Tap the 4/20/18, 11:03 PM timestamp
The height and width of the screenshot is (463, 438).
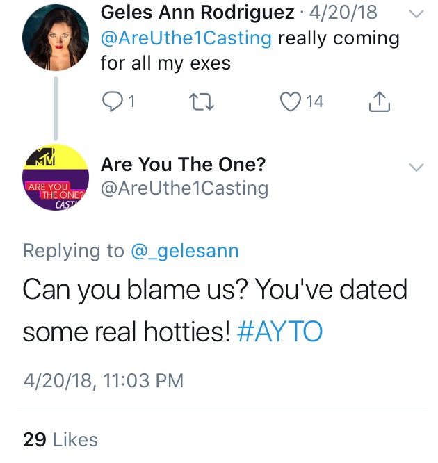pos(104,380)
